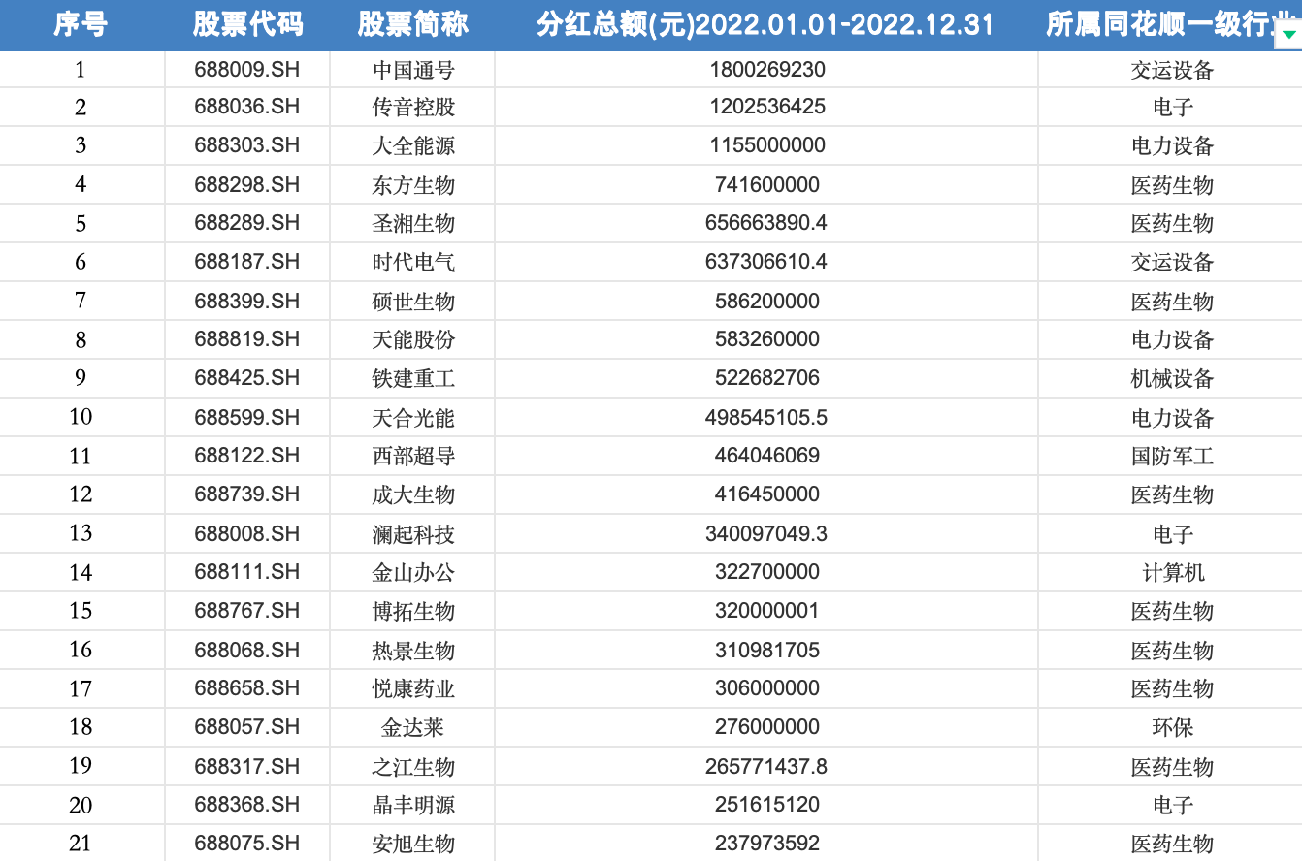Click dividend amount 1800269230
The image size is (1302, 861).
[767, 70]
